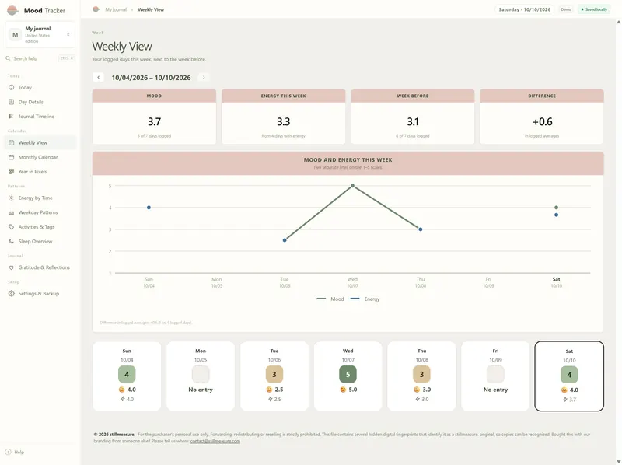Click the Activities & Tags tag icon

coord(11,227)
